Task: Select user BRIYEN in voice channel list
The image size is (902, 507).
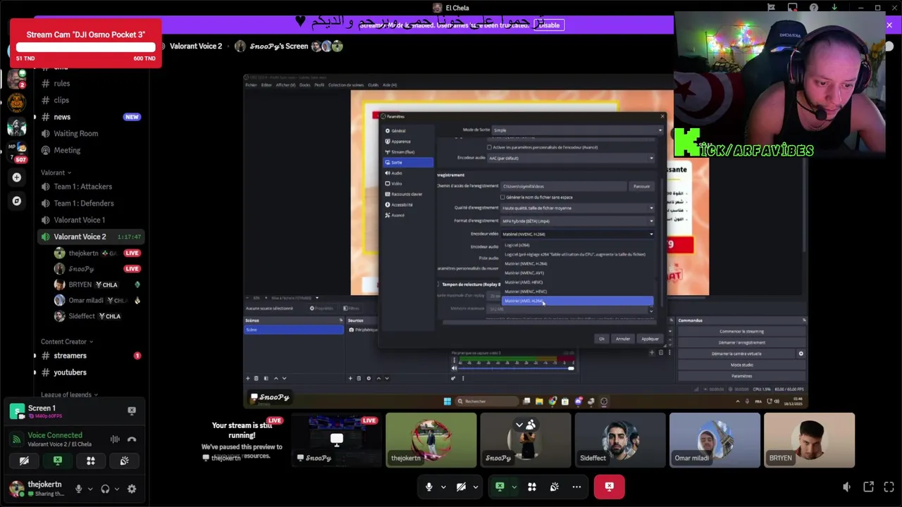Action: click(x=97, y=284)
